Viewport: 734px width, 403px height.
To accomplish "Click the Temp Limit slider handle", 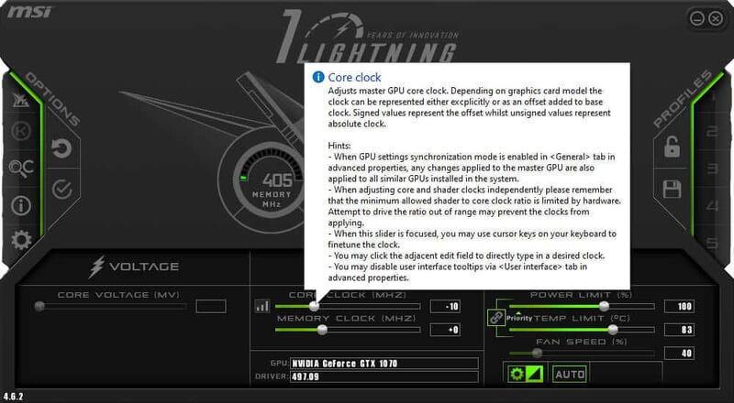I will [x=613, y=330].
